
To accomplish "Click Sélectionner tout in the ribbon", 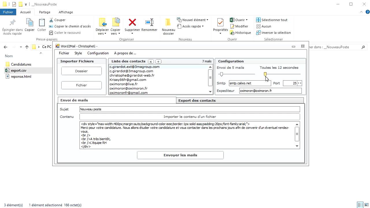I will click(x=272, y=20).
